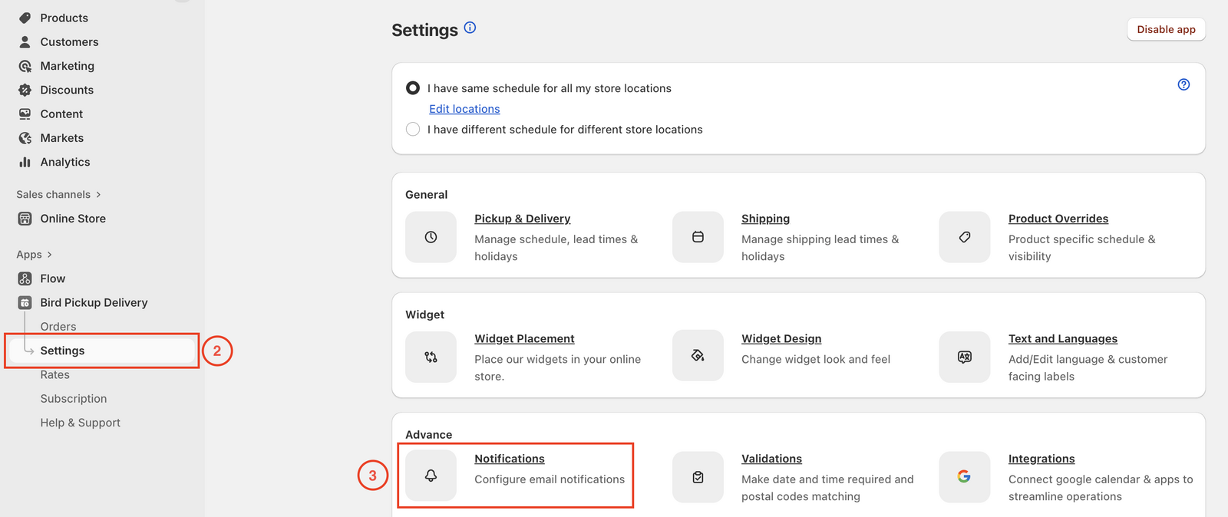Click the Discounts badge icon

tap(25, 90)
